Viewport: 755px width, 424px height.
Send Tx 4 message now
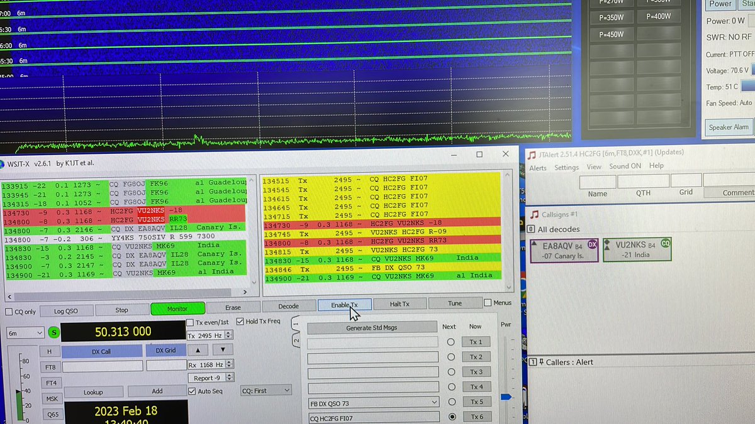coord(476,387)
